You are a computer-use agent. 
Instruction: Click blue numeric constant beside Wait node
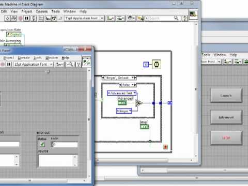[146, 65]
